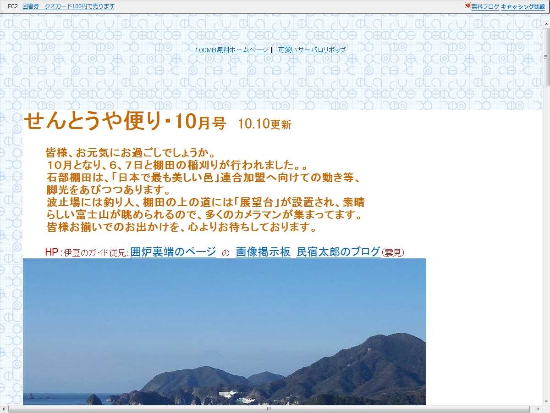
Task: Open the 民宿太郎のブログ link
Action: coord(338,251)
